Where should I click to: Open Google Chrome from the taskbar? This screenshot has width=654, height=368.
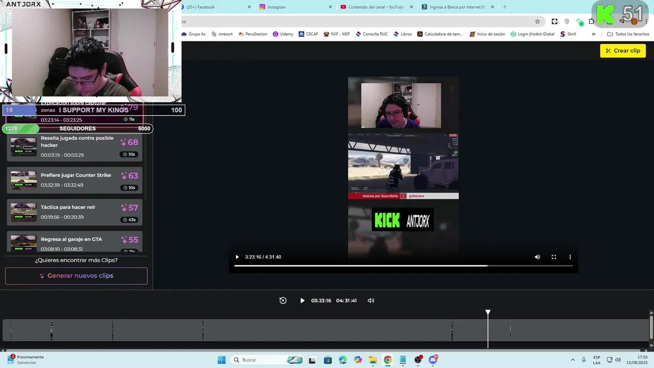[x=388, y=360]
